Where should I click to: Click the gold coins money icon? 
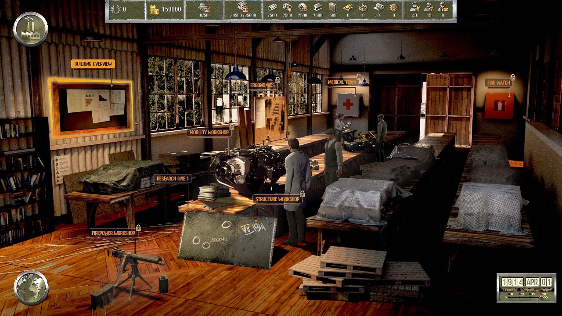pyautogui.click(x=154, y=10)
